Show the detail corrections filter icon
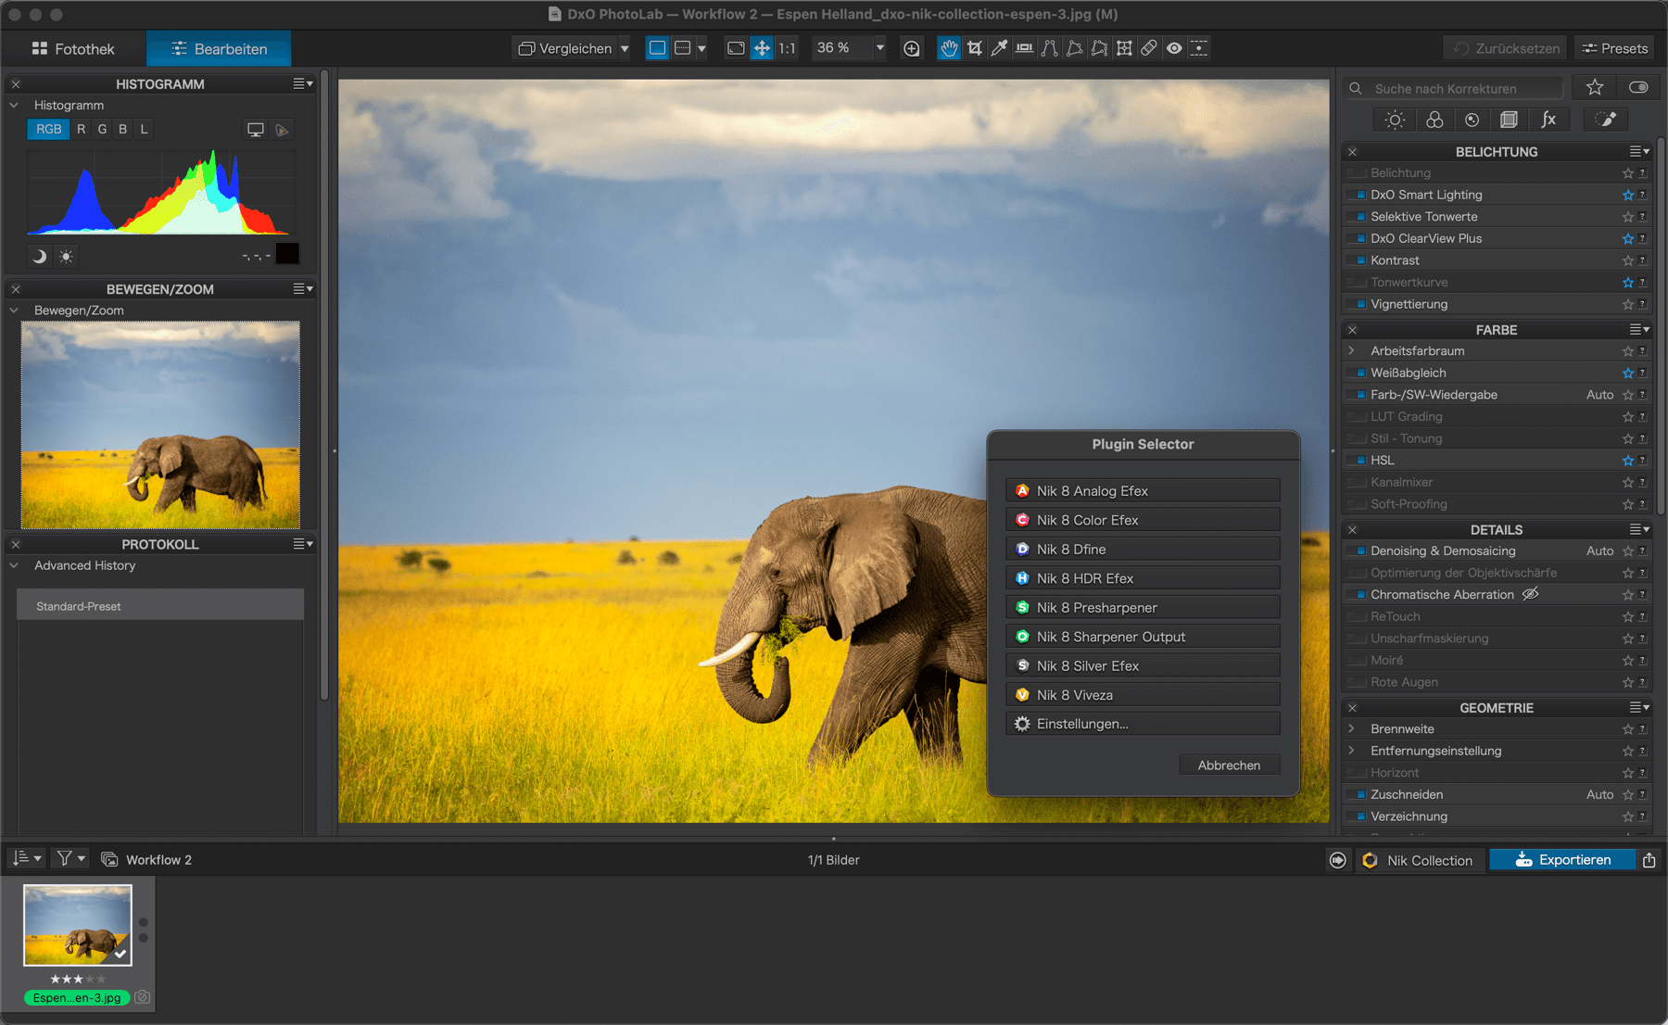The height and width of the screenshot is (1025, 1668). (1472, 120)
